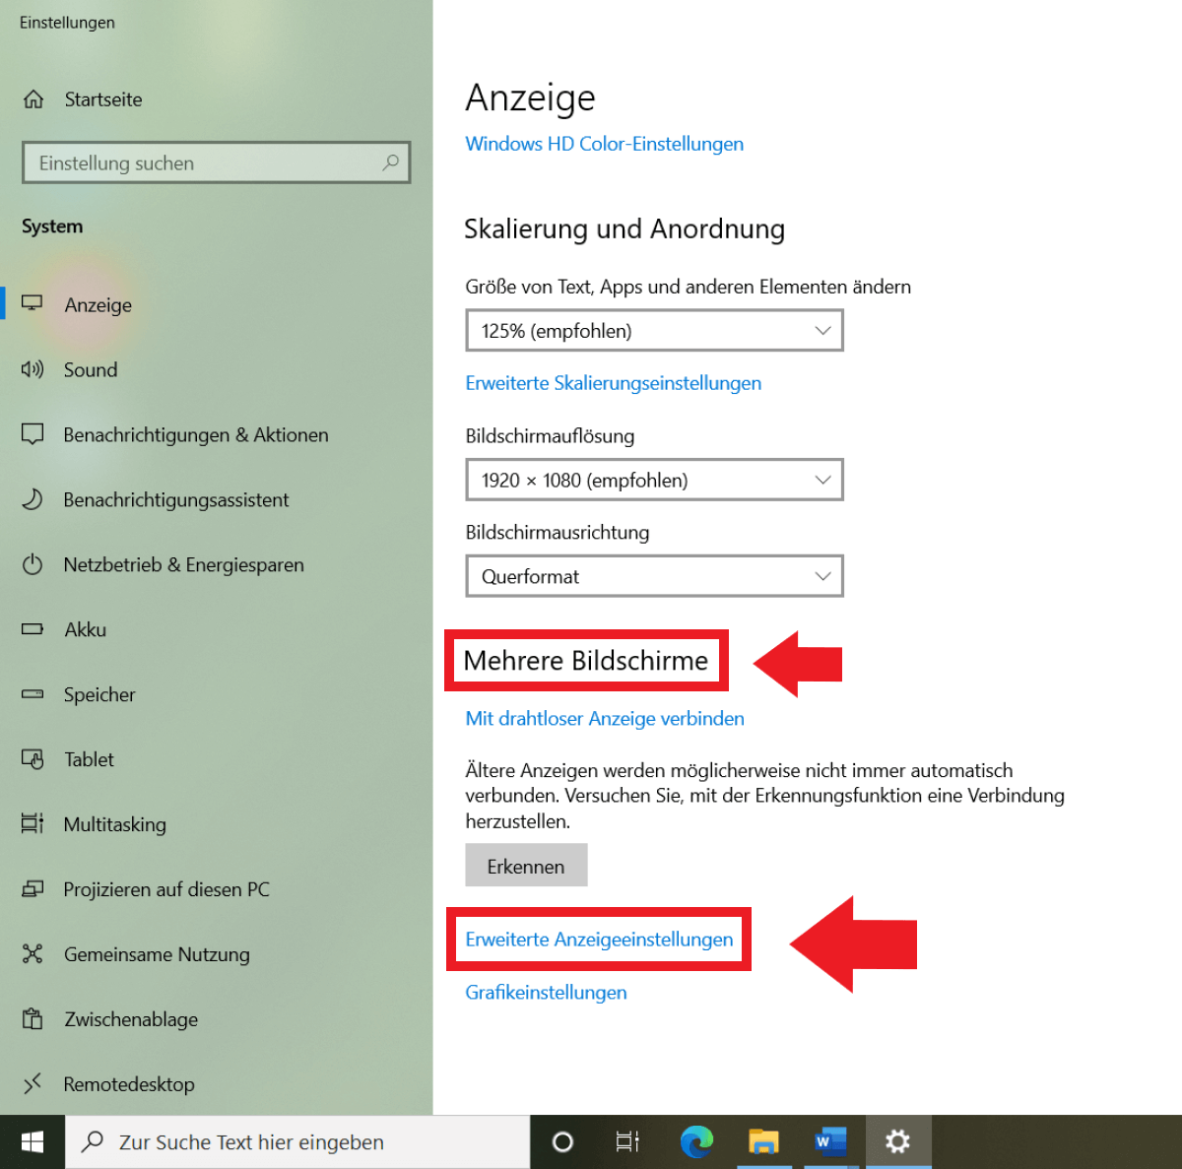Click the magnifier icon in settings search

click(390, 162)
